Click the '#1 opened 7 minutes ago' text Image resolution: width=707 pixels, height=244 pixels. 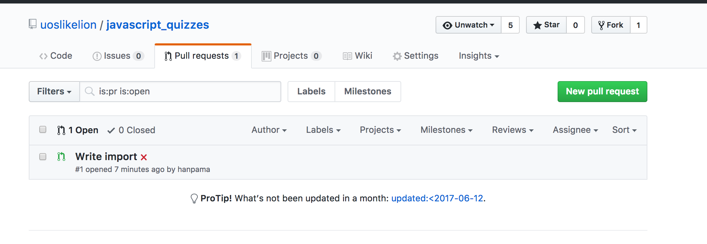[x=120, y=170]
